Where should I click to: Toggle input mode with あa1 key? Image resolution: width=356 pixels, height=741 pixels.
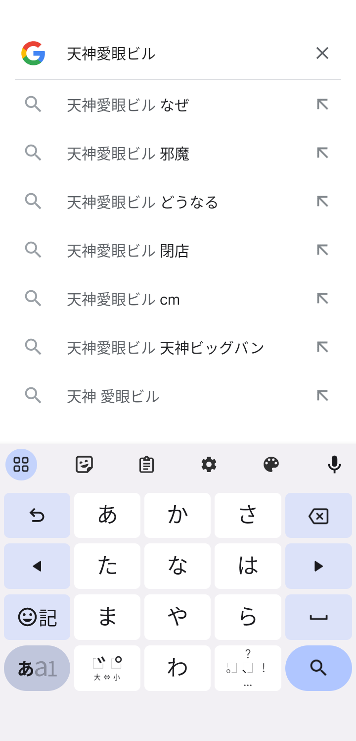(37, 668)
